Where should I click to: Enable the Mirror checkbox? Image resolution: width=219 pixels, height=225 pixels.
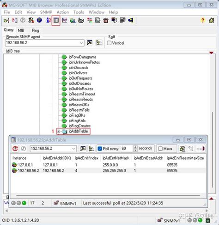click(x=160, y=148)
